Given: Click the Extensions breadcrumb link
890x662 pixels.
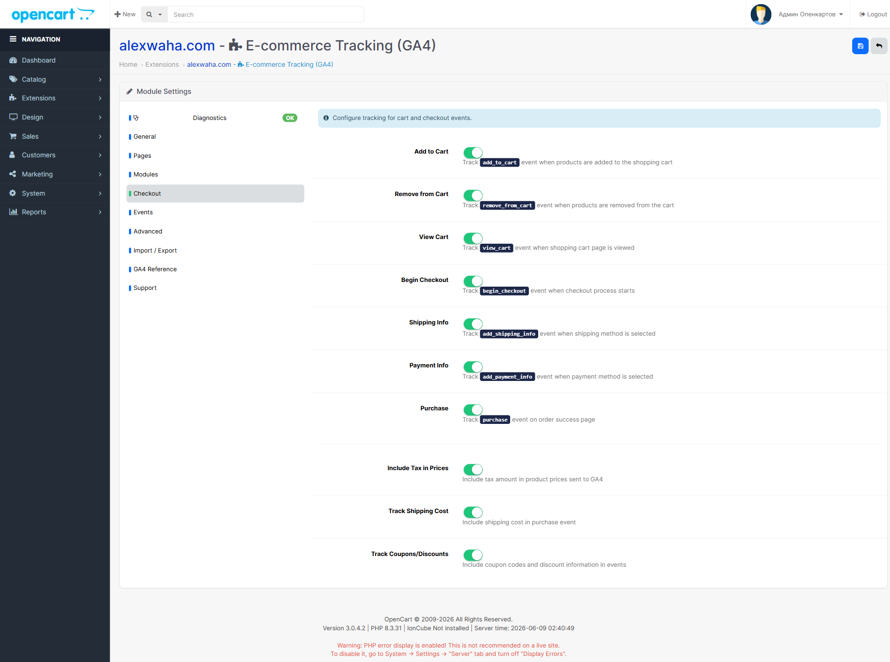Looking at the screenshot, I should [162, 64].
